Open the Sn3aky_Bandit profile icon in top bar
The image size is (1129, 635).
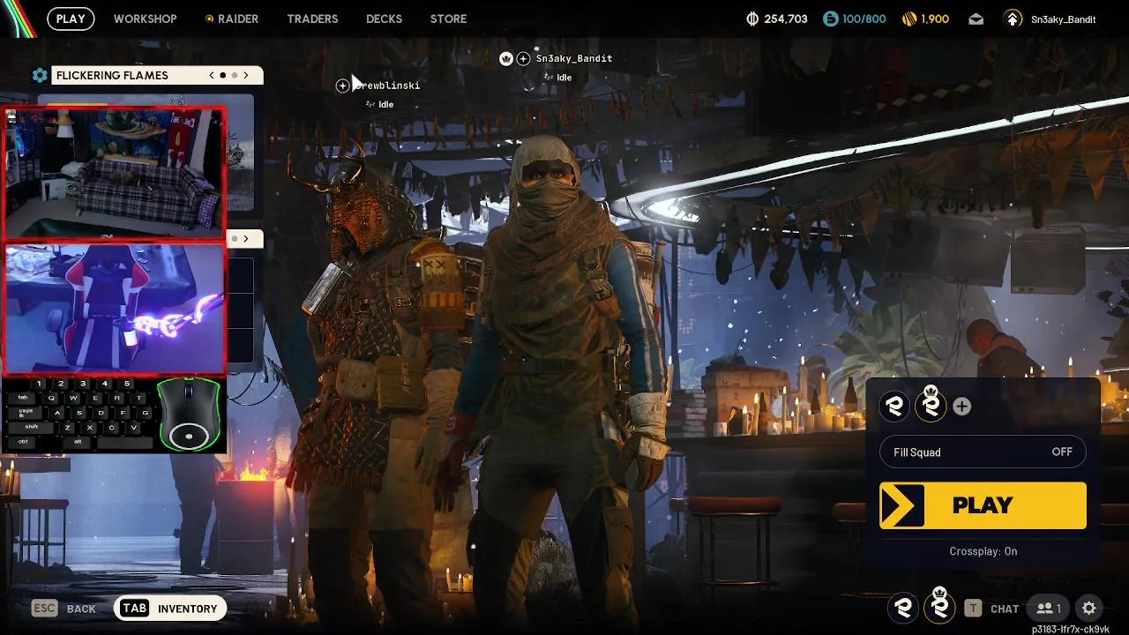[x=1013, y=19]
